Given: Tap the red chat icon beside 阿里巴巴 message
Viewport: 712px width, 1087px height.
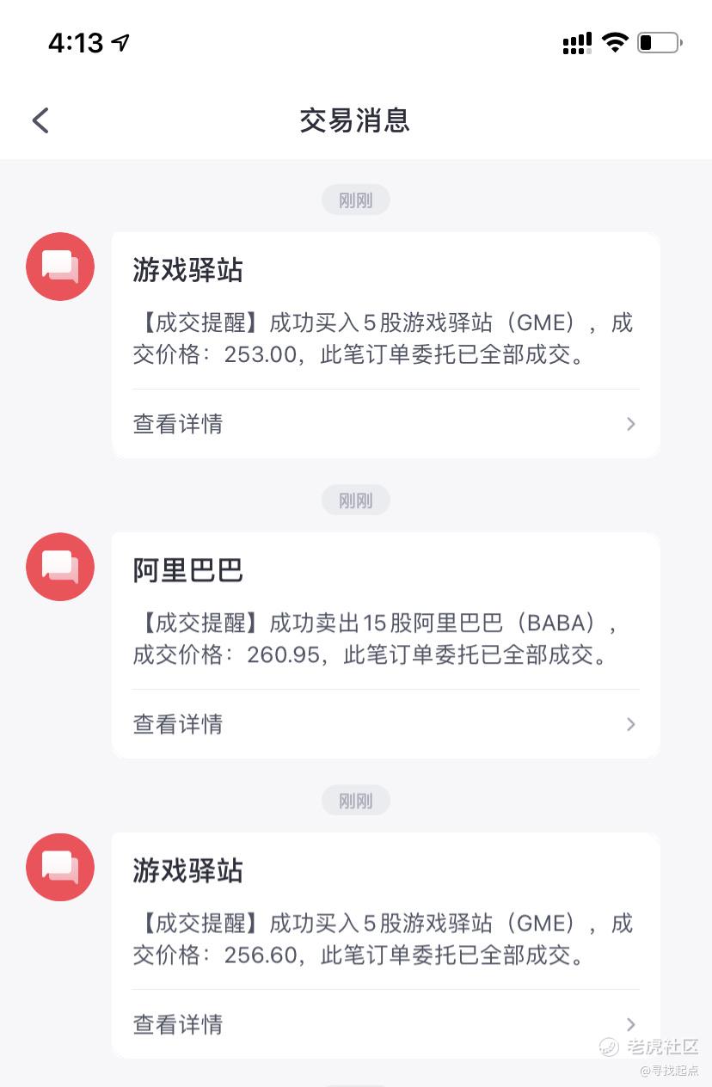Looking at the screenshot, I should tap(60, 567).
